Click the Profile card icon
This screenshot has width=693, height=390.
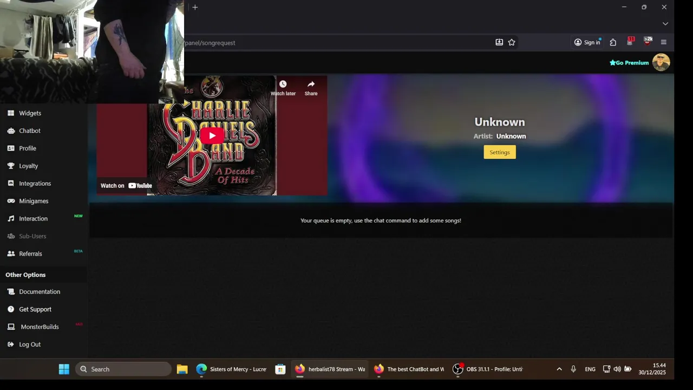[11, 148]
